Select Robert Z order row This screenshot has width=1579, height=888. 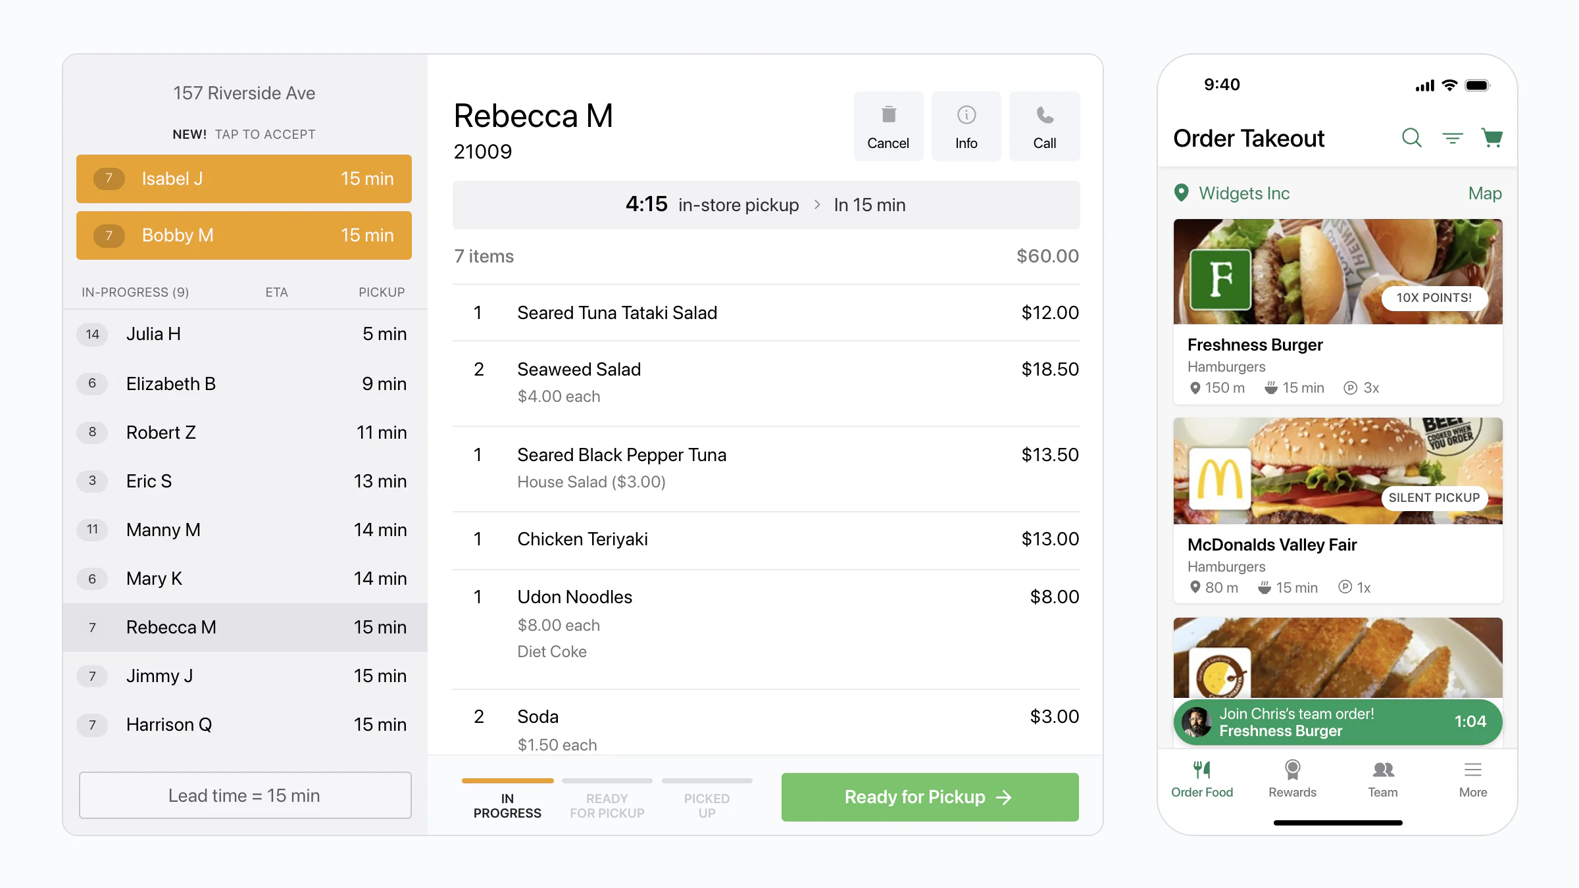tap(245, 432)
